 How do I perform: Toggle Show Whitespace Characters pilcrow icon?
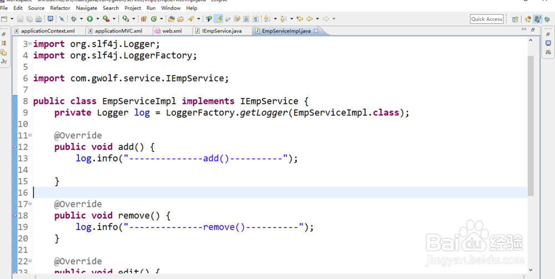point(255,19)
